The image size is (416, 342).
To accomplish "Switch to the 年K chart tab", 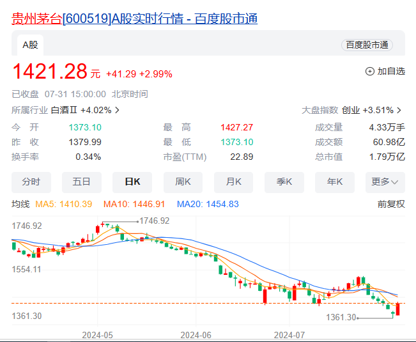I will (335, 182).
